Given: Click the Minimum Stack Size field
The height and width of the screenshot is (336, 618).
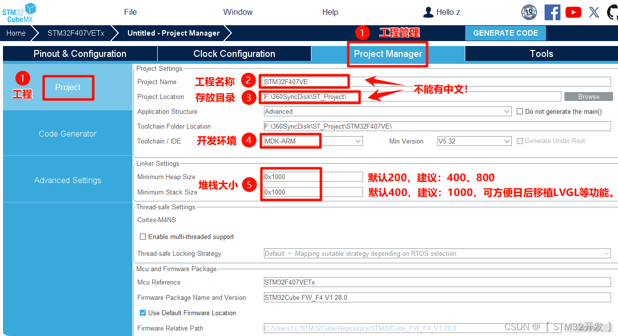Looking at the screenshot, I should [313, 192].
